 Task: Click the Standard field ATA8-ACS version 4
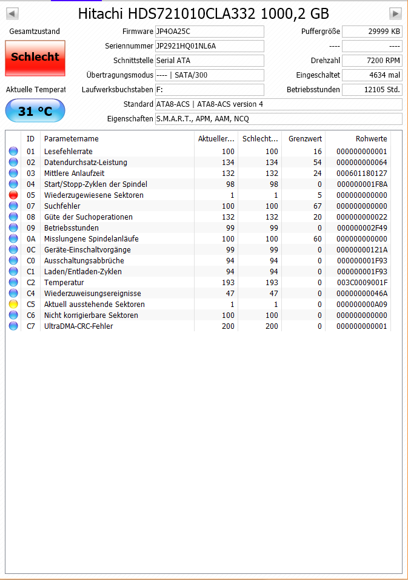coord(279,104)
